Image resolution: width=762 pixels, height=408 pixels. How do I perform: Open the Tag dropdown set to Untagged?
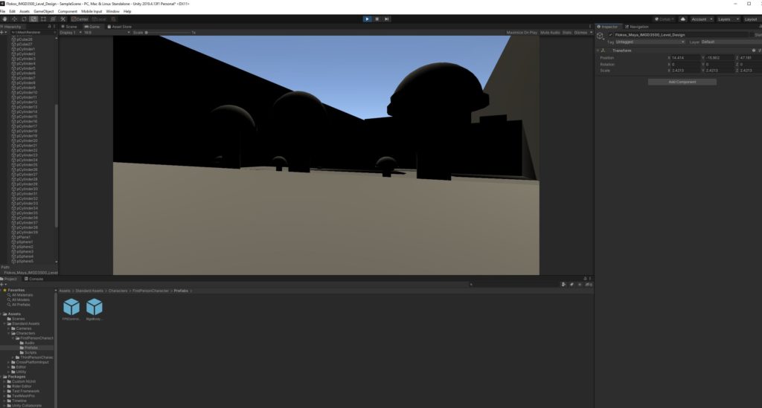[649, 42]
